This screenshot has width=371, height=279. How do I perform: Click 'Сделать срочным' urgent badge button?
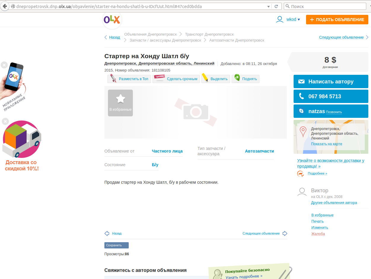[x=176, y=79]
